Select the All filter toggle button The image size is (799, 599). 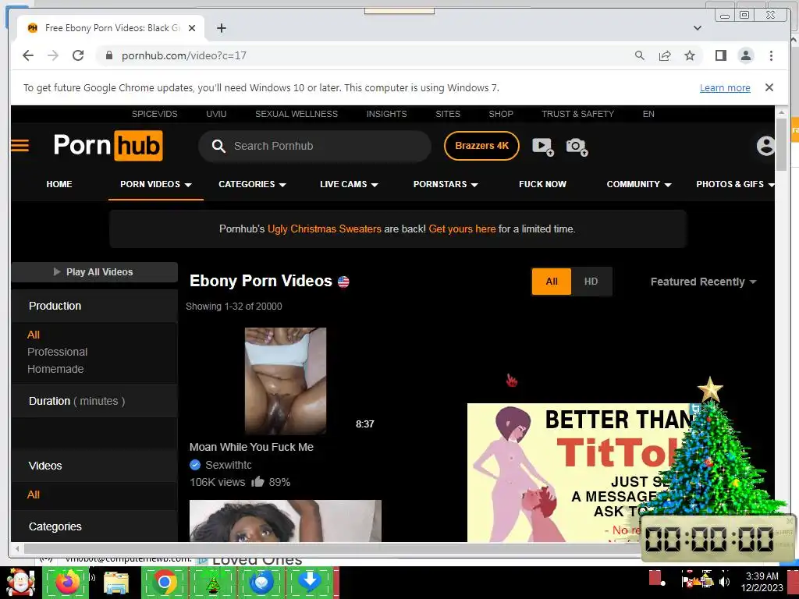[x=552, y=281]
